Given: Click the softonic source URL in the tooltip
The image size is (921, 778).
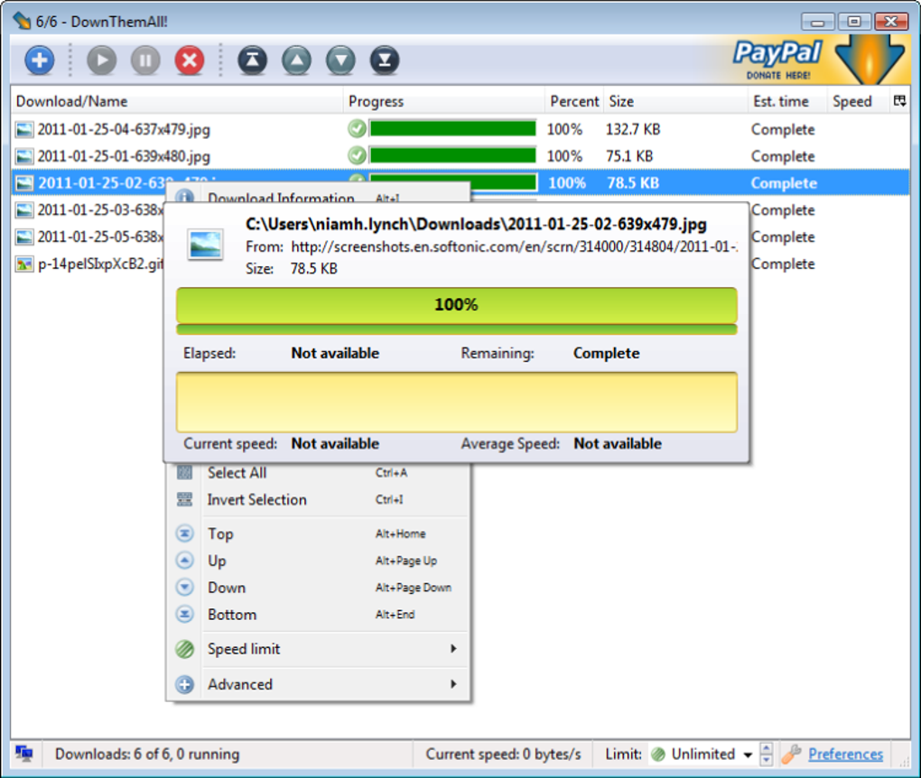Looking at the screenshot, I should coord(514,246).
